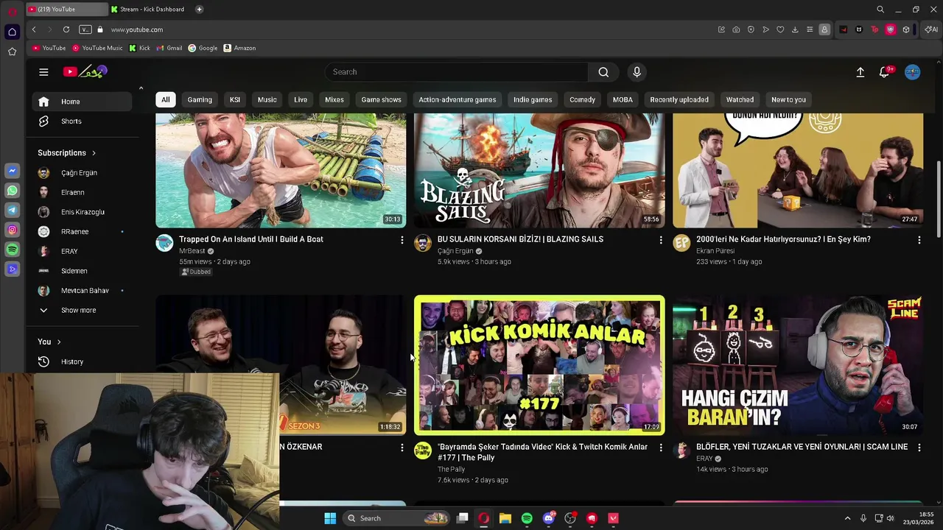Open Messenger in the Opera sidebar

(12, 171)
